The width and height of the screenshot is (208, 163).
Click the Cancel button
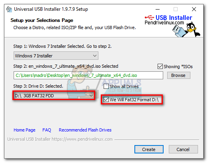(183, 149)
